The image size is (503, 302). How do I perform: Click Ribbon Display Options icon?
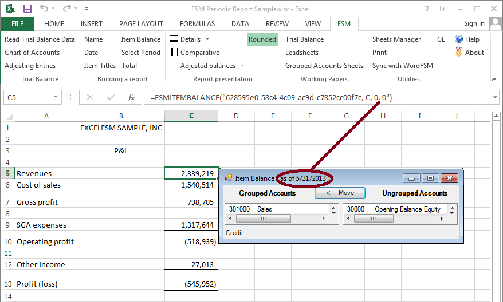443,9
